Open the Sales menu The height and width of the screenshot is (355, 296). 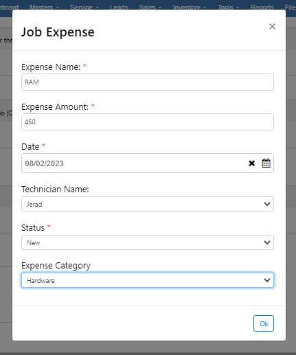(x=150, y=7)
